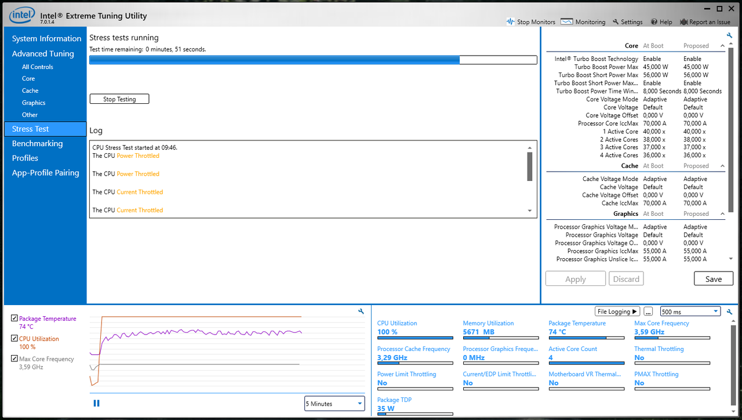Click the log scroll up arrow
Image resolution: width=742 pixels, height=420 pixels.
click(x=529, y=148)
